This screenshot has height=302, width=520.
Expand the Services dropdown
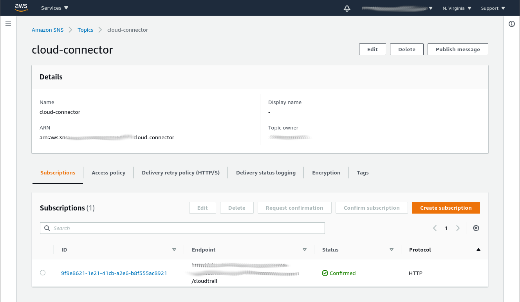(55, 8)
